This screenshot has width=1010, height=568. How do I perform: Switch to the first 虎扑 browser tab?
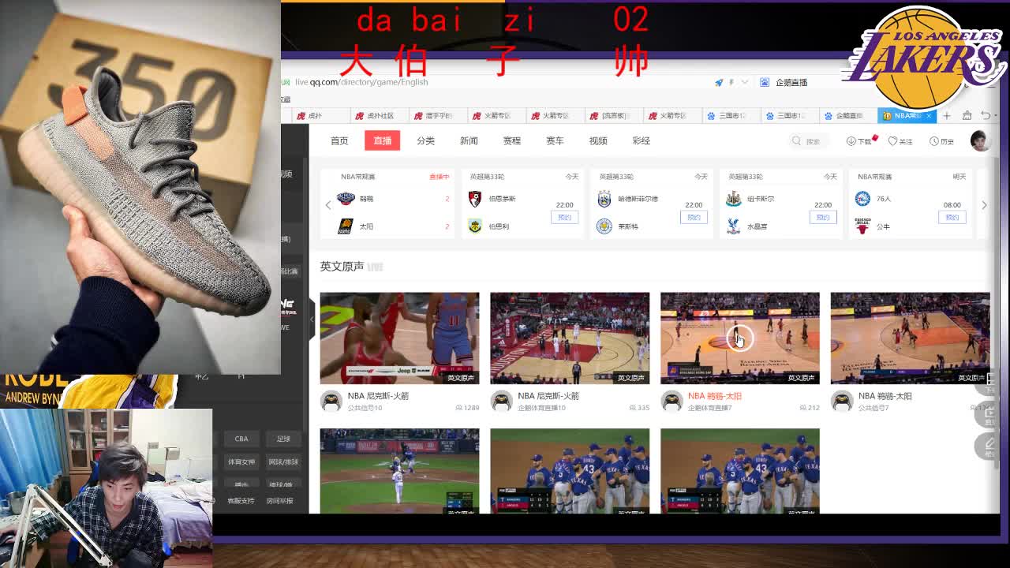pyautogui.click(x=320, y=116)
